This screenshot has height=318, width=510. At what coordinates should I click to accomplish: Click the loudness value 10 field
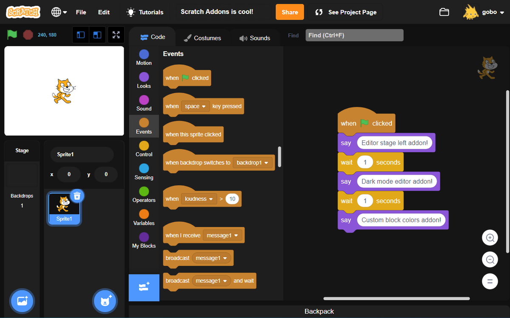coord(232,199)
